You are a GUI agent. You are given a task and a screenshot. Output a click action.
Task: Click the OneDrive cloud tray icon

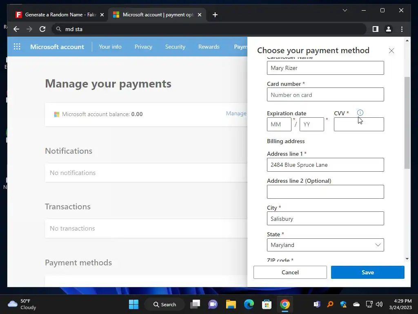click(356, 304)
